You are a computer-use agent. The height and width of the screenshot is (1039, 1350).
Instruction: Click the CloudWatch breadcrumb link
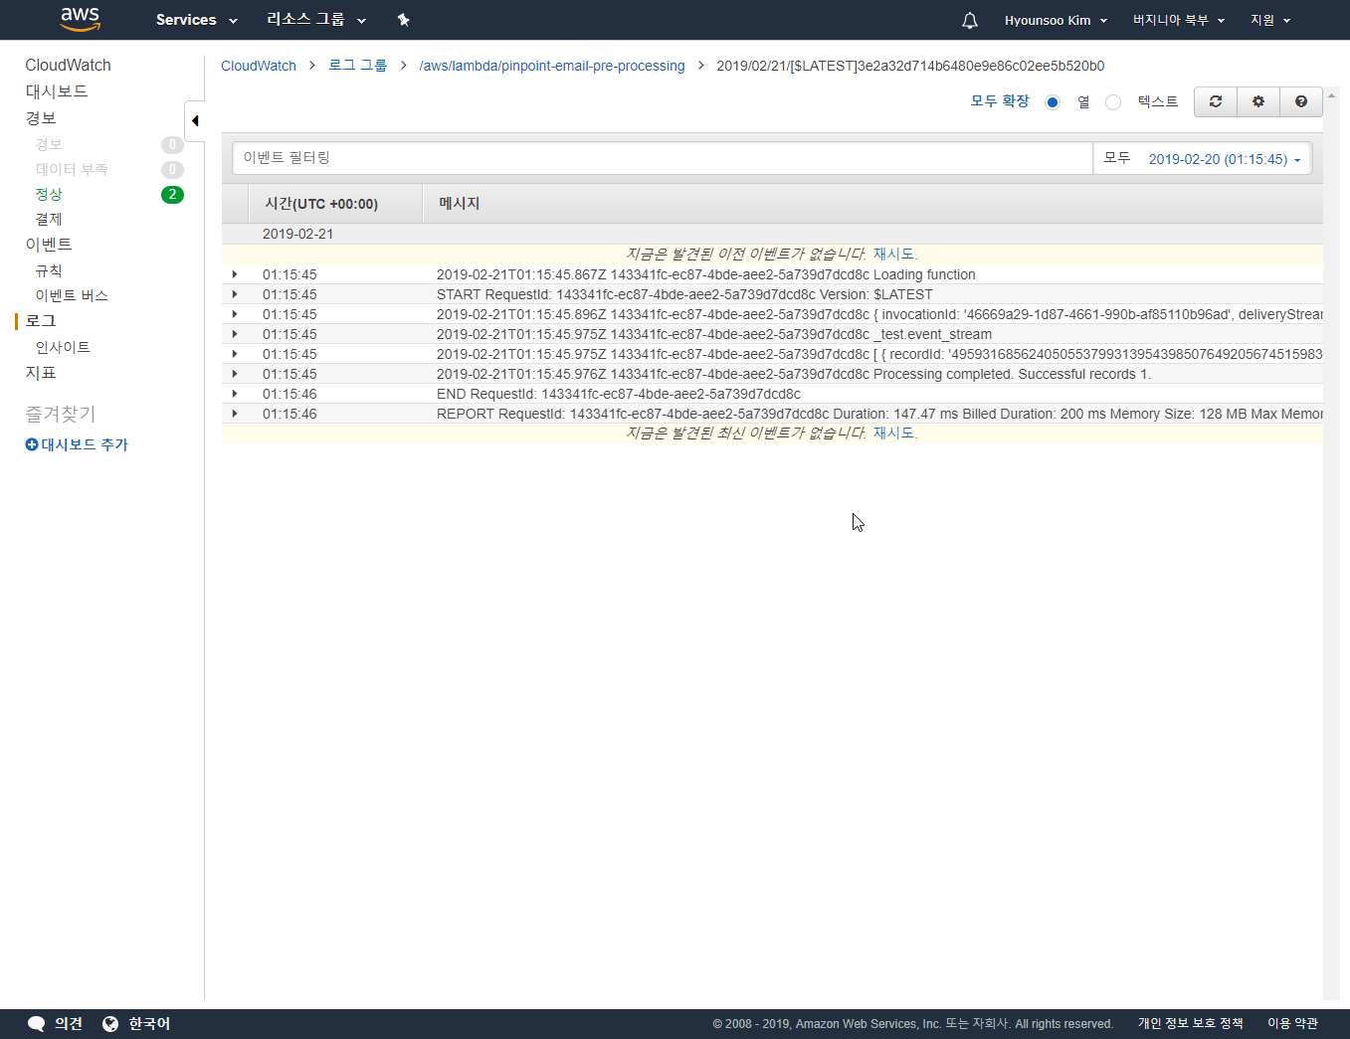click(259, 66)
